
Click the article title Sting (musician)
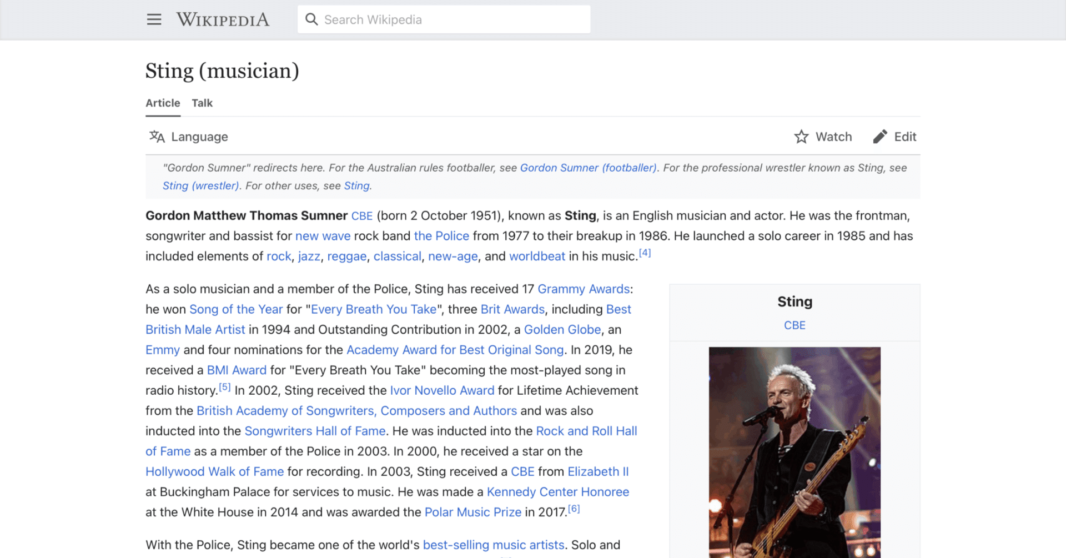click(x=222, y=71)
